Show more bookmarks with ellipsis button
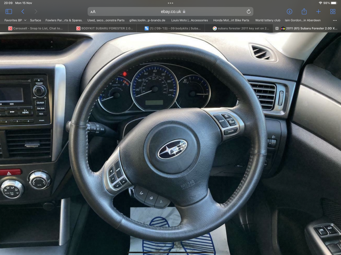Viewport: 341px width, 255px height. pyautogui.click(x=335, y=20)
